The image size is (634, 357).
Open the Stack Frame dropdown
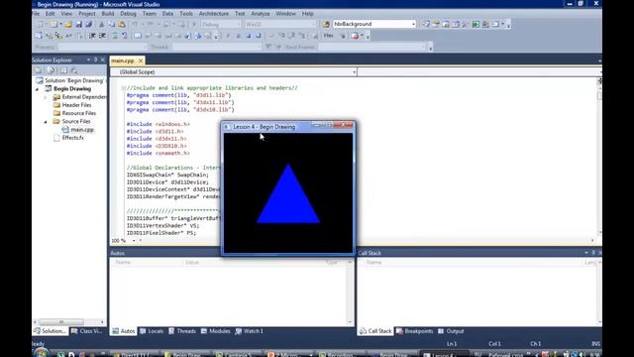click(371, 47)
